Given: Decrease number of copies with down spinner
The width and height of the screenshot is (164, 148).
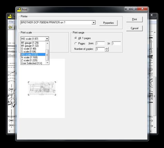Looking at the screenshot, I should (107, 50).
